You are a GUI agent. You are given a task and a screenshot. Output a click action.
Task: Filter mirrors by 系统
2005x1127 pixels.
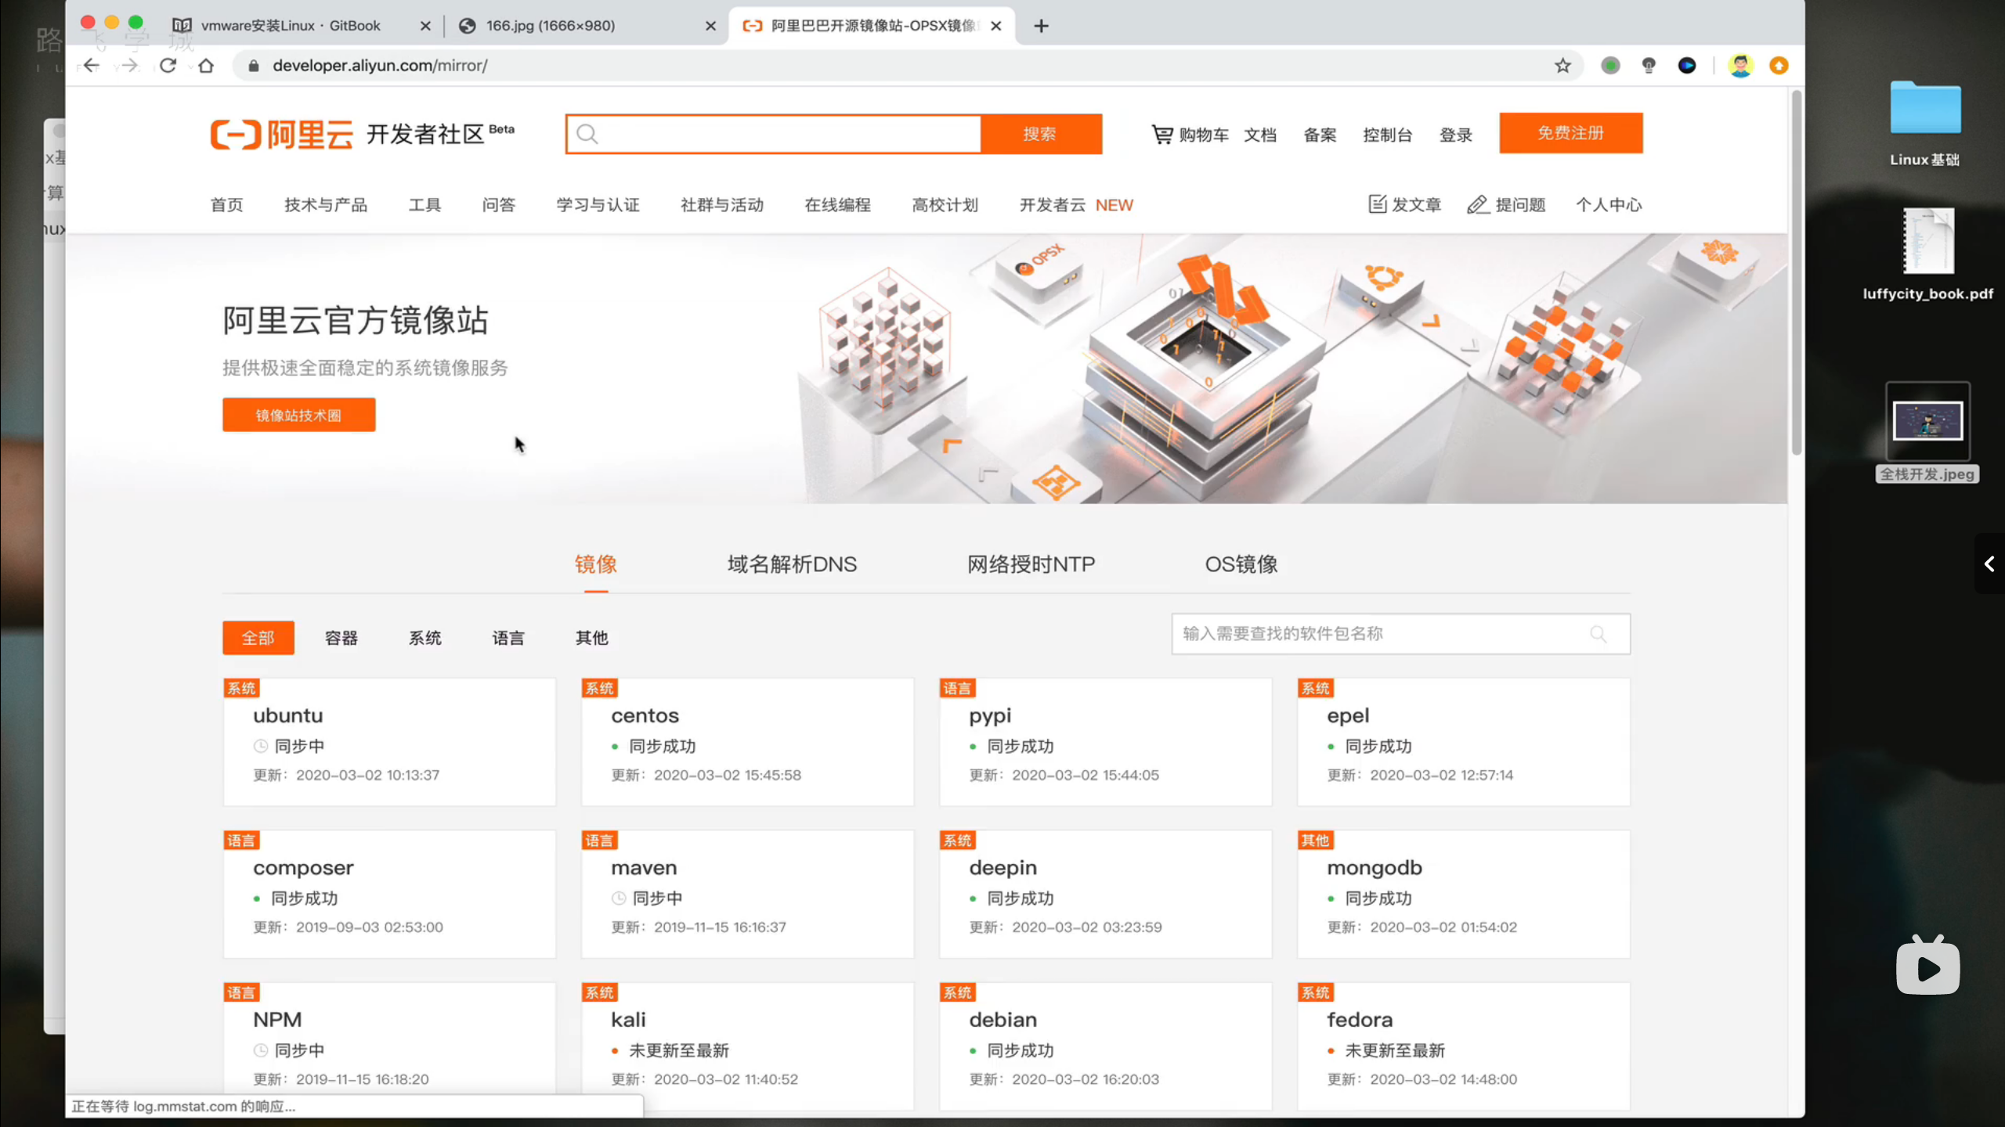[x=425, y=638]
